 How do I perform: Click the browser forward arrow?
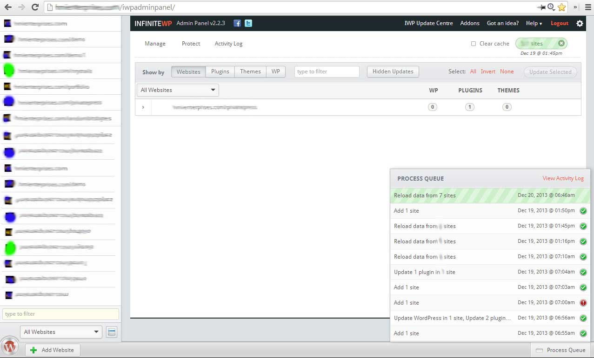(x=21, y=7)
